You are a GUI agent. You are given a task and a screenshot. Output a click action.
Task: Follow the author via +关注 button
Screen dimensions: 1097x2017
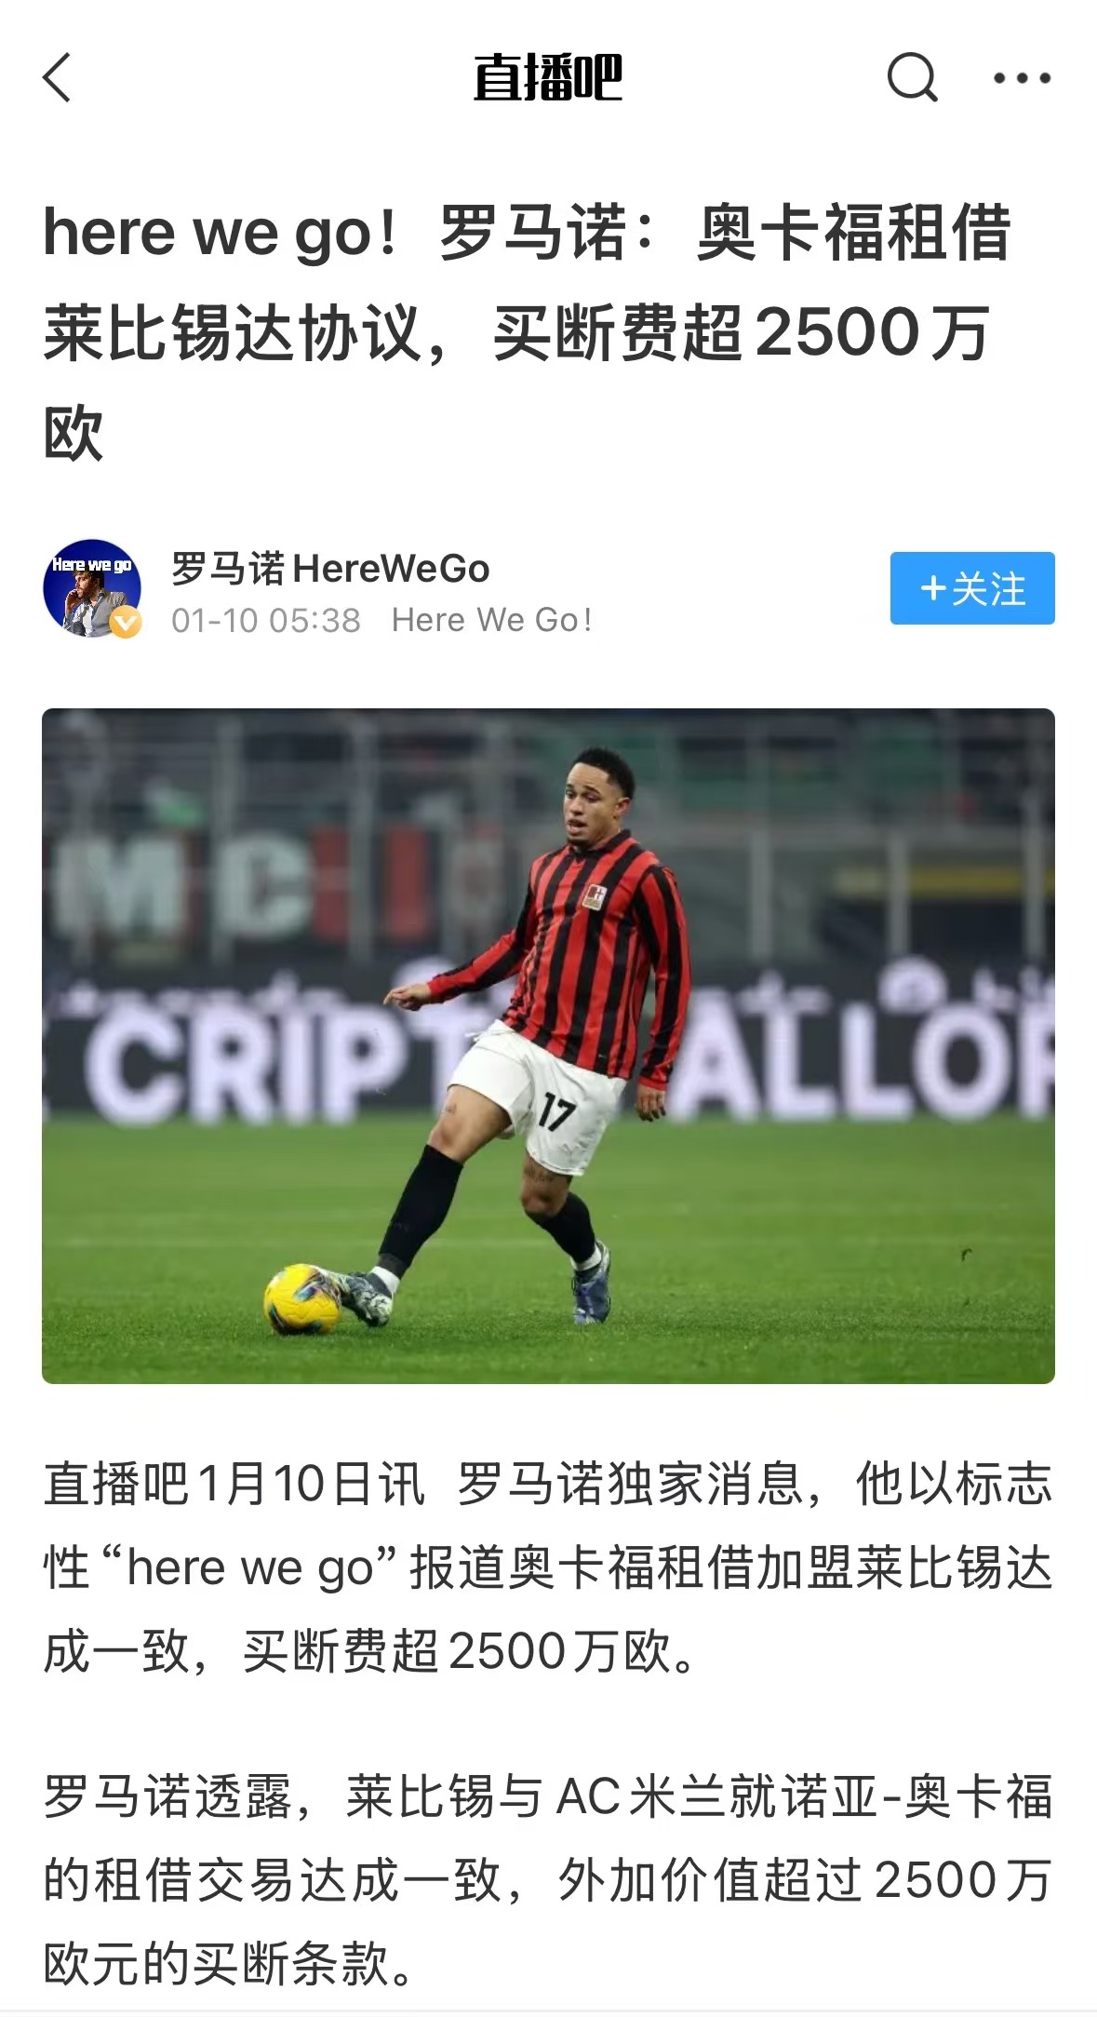click(972, 588)
